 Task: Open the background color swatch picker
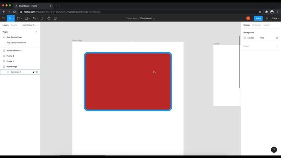pos(245,38)
